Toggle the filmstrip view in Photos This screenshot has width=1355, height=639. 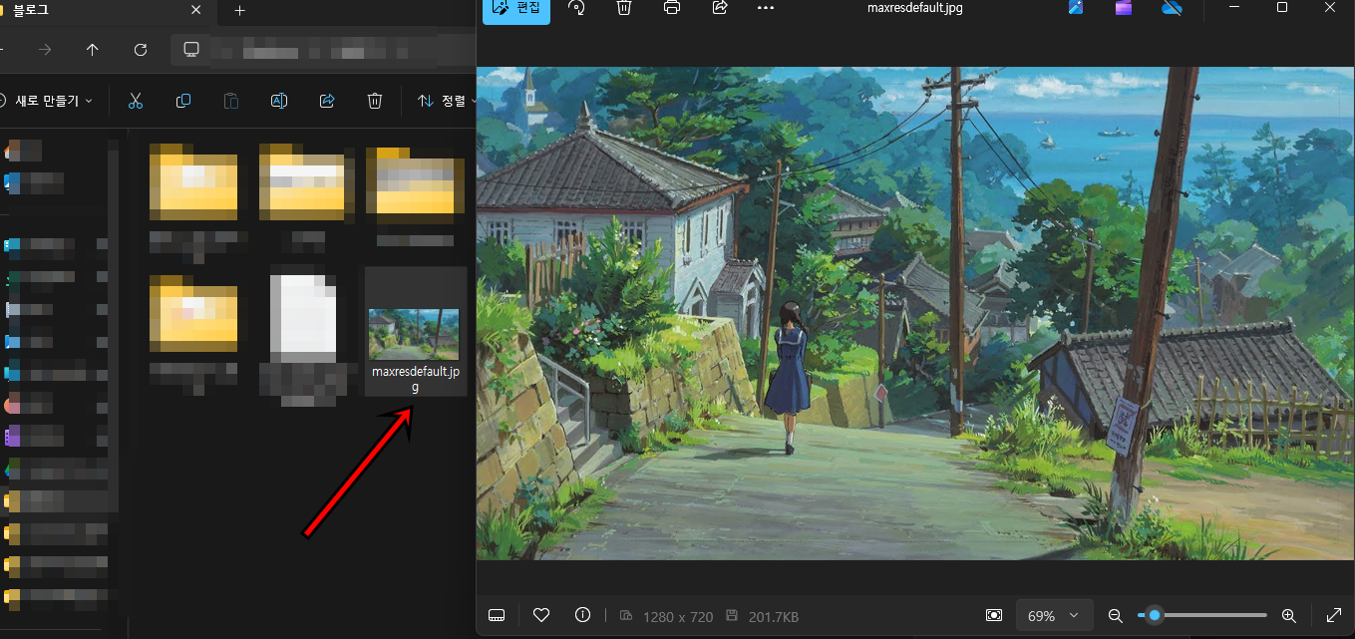[x=498, y=616]
